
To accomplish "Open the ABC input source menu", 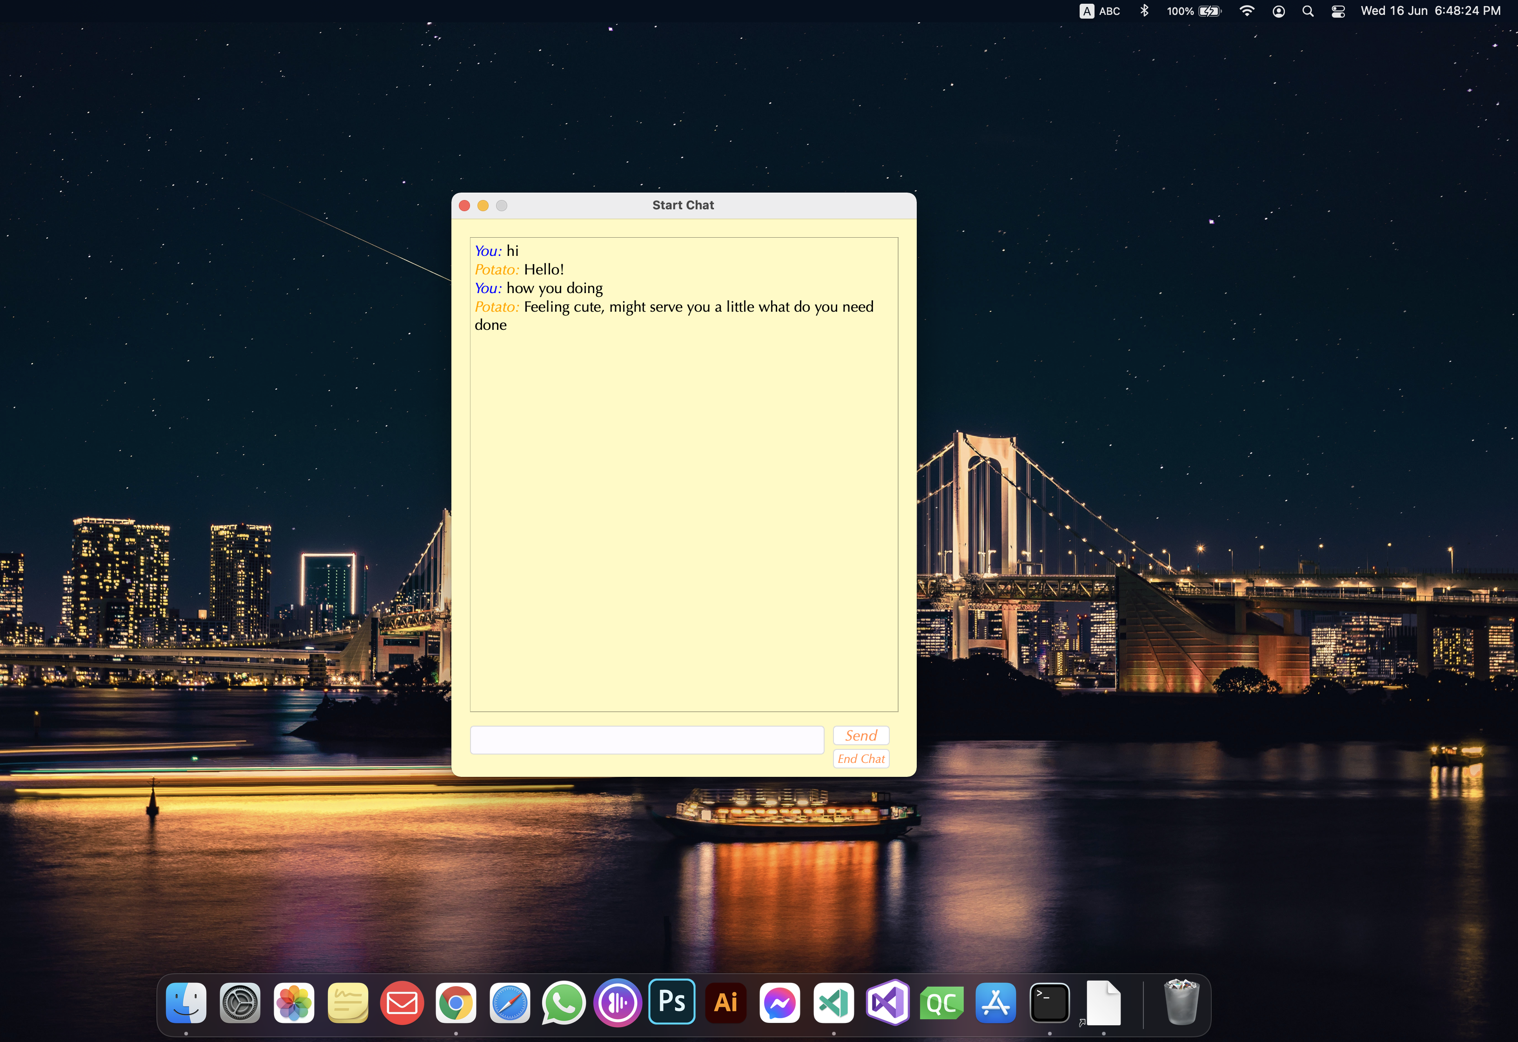I will point(1100,11).
